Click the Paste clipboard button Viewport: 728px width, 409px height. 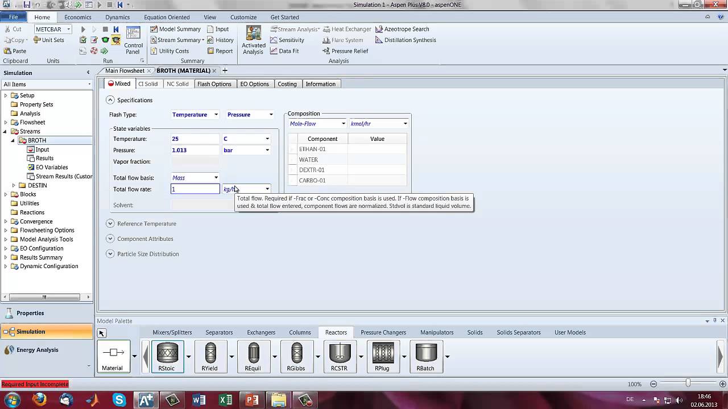click(x=15, y=51)
